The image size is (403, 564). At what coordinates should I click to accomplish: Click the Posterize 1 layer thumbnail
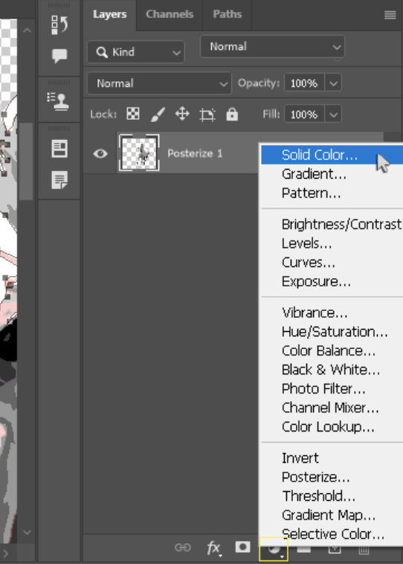(x=139, y=153)
